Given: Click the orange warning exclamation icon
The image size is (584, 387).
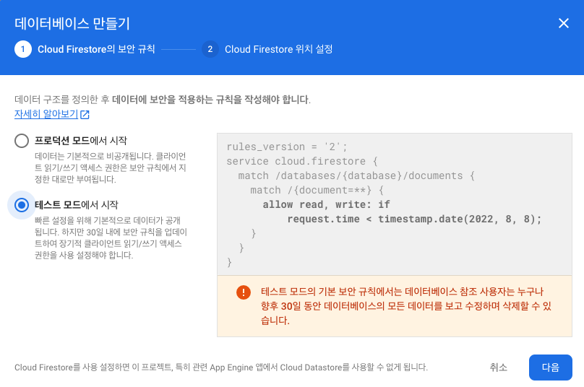Looking at the screenshot, I should pyautogui.click(x=244, y=292).
